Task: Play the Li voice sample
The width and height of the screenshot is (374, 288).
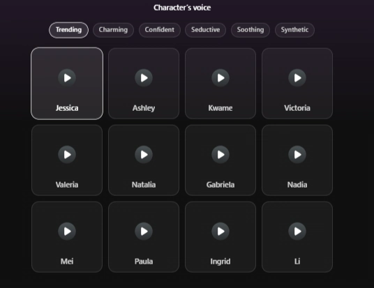Action: [x=297, y=232]
